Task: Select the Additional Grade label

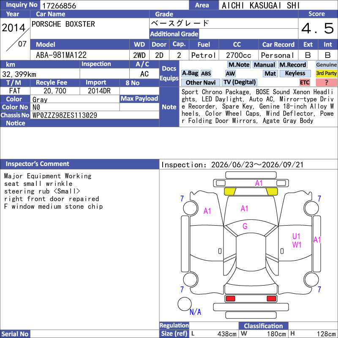Action: tap(174, 34)
